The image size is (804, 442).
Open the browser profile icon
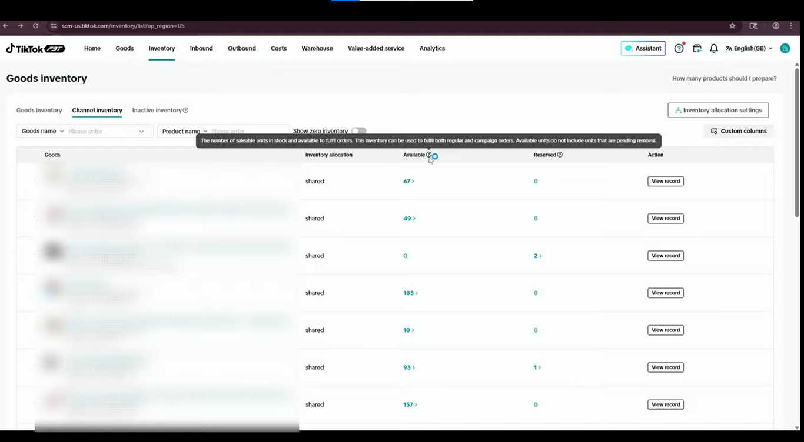[x=776, y=26]
